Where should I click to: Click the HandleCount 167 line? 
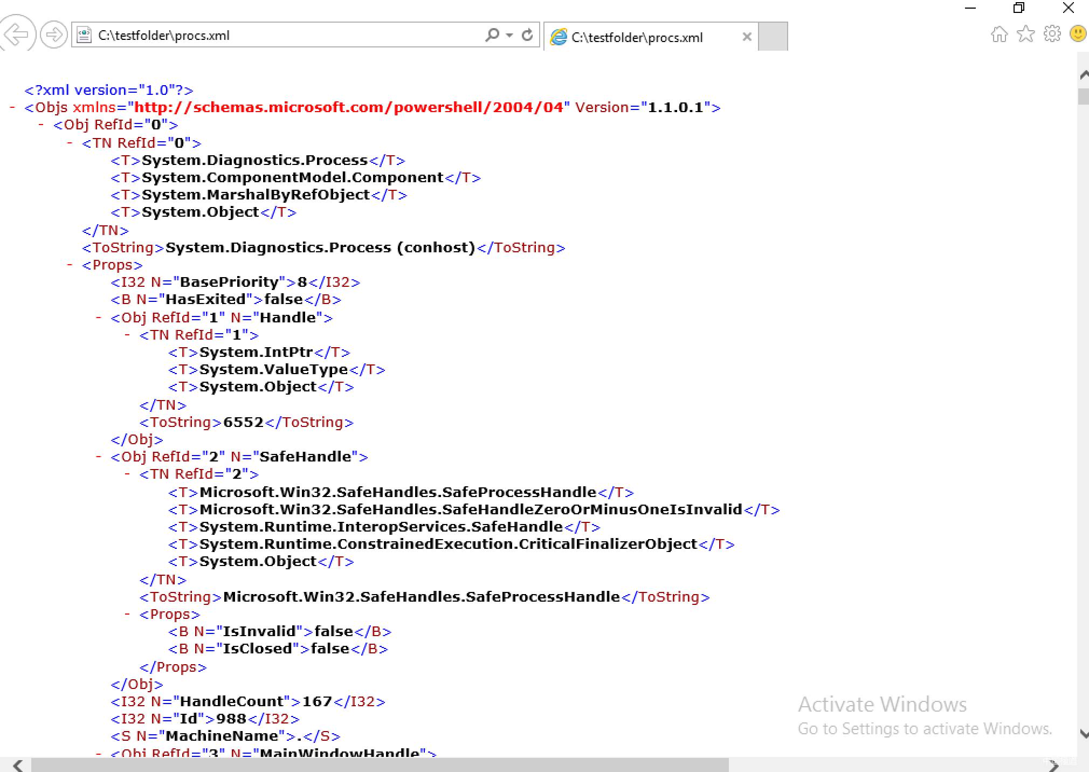[x=248, y=701]
